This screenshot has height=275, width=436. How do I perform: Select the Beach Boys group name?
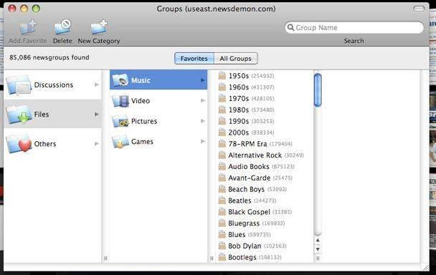[x=246, y=190]
